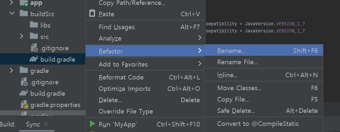Select Run 'MyApp' menu entry

pos(145,124)
